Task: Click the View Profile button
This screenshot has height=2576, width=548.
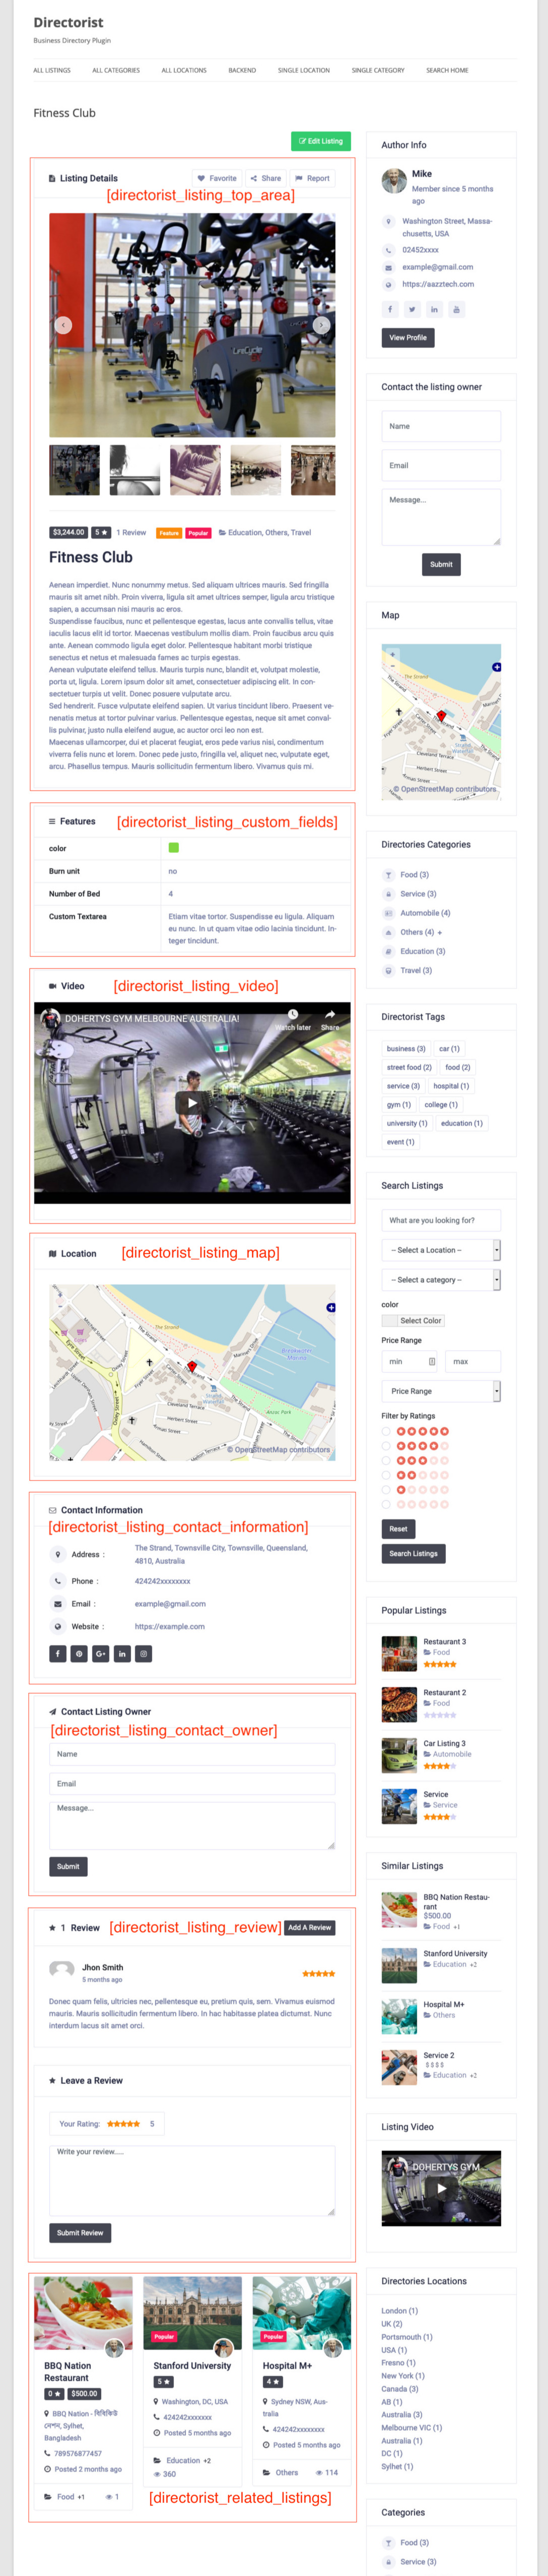Action: tap(408, 338)
